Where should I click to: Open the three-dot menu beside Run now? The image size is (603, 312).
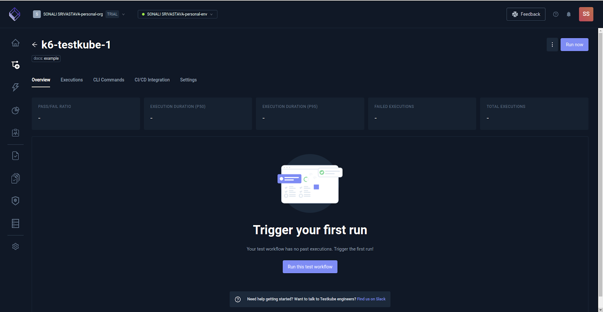click(x=552, y=44)
